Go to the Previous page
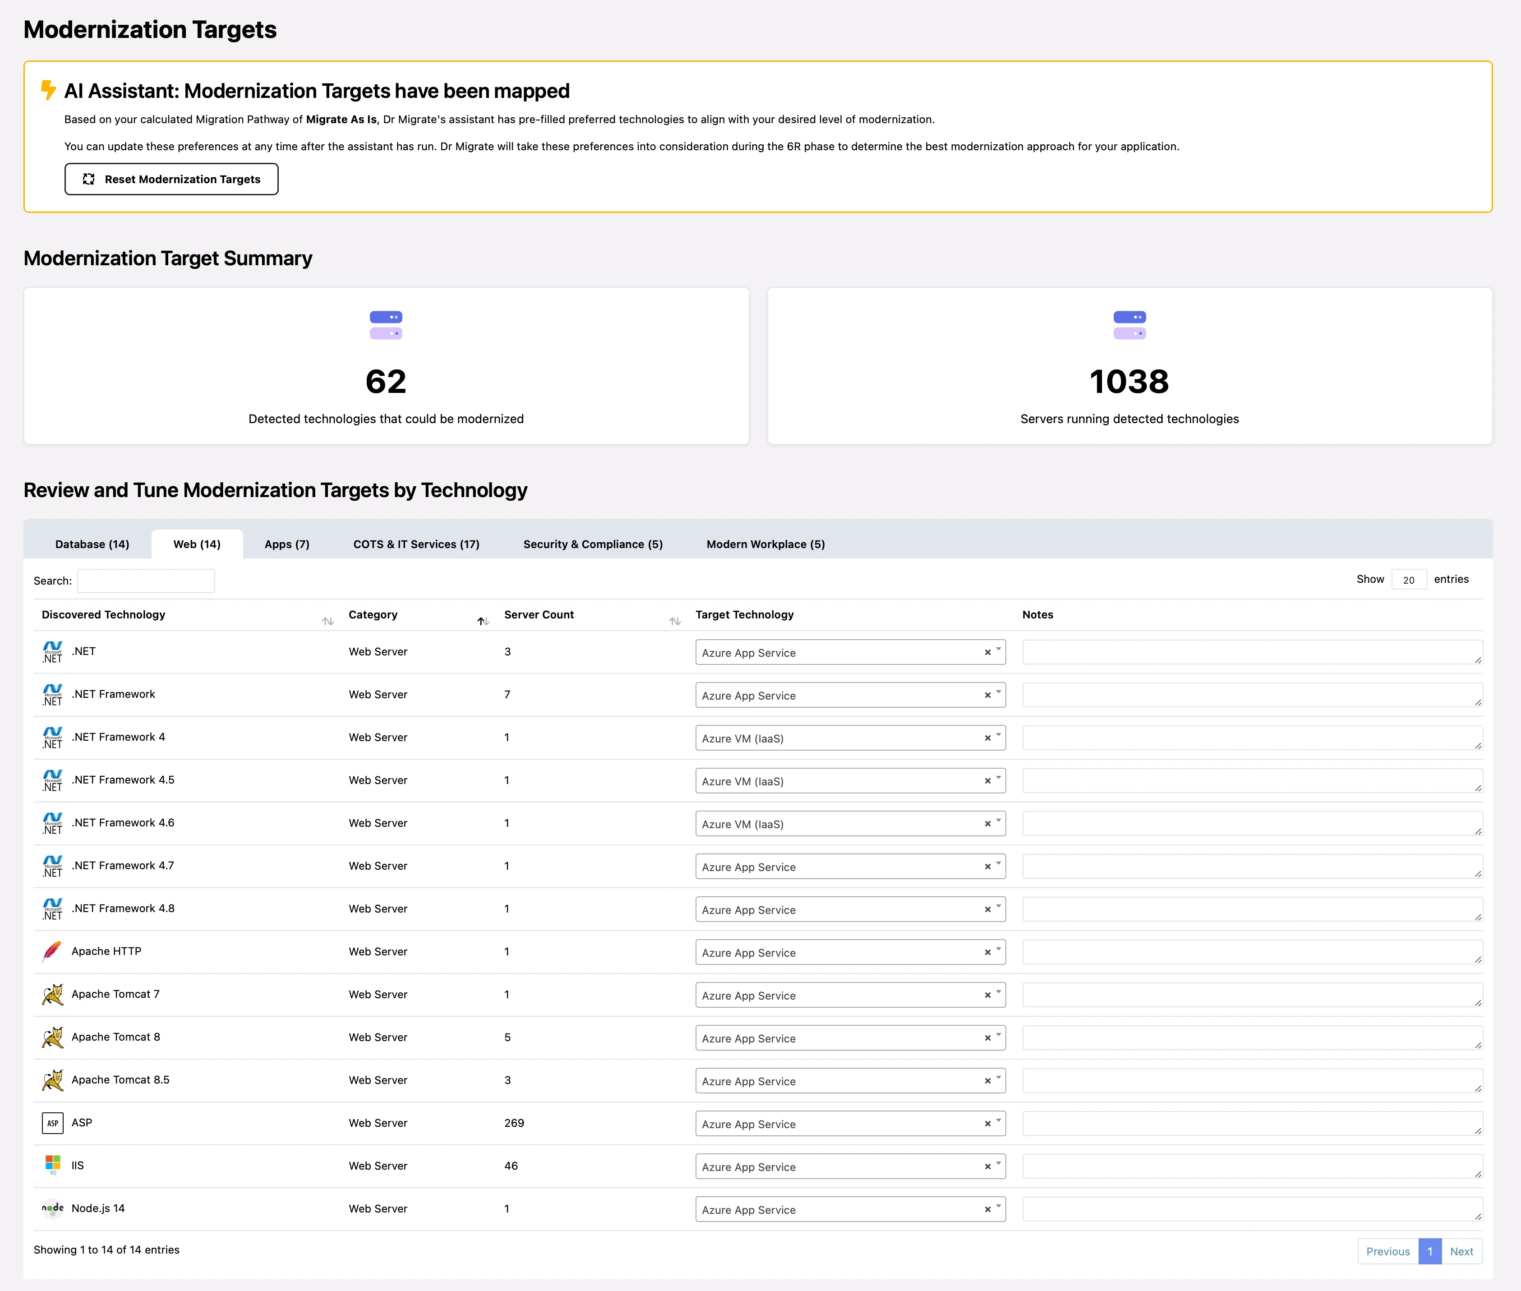1521x1291 pixels. point(1388,1251)
